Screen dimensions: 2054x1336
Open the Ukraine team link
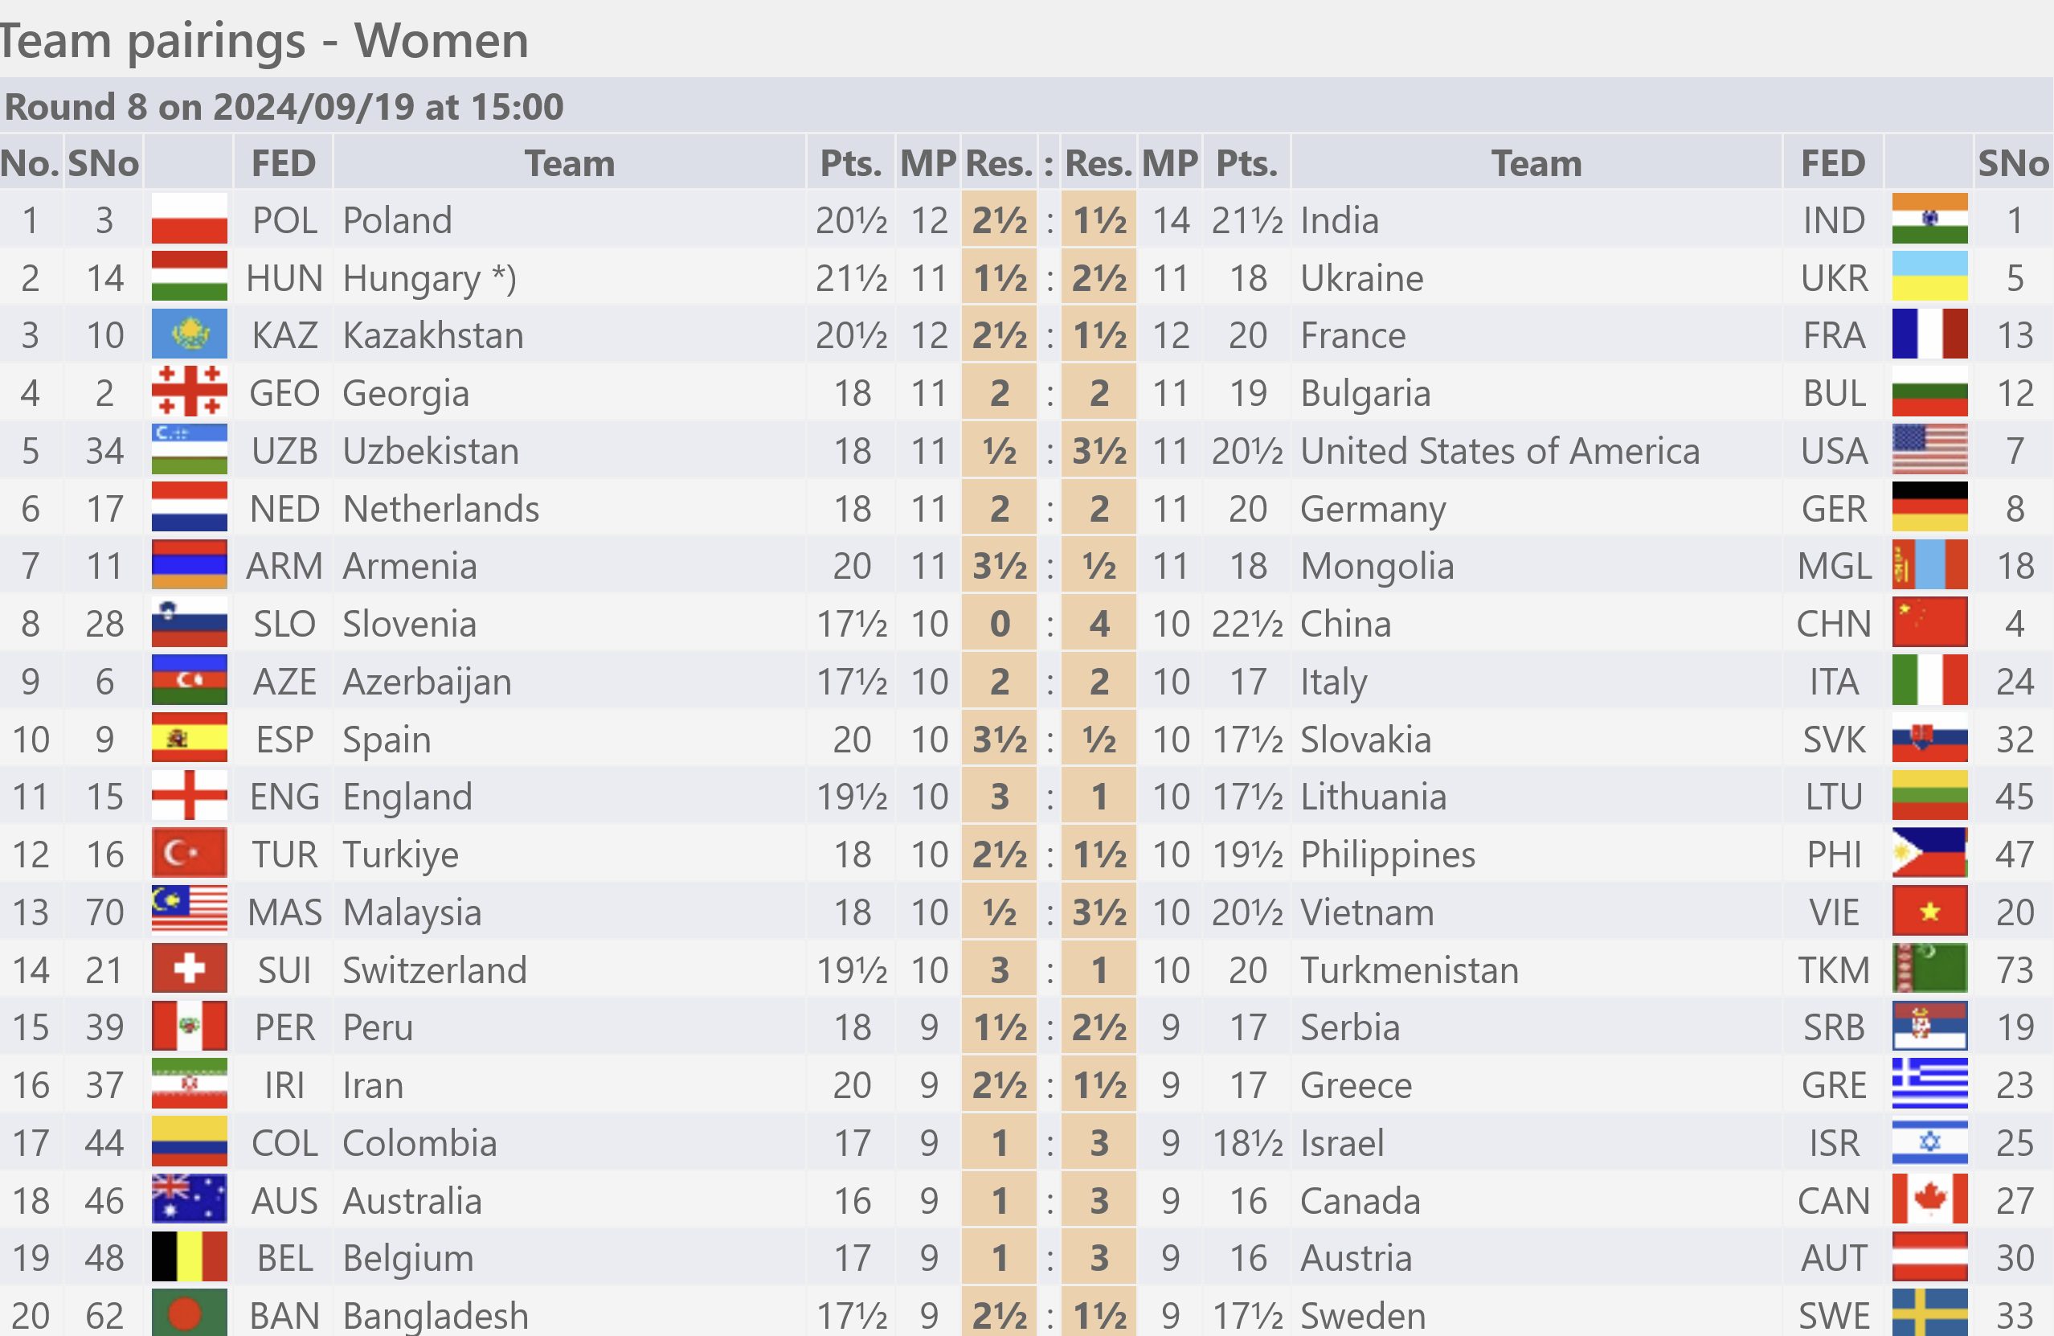1362,278
